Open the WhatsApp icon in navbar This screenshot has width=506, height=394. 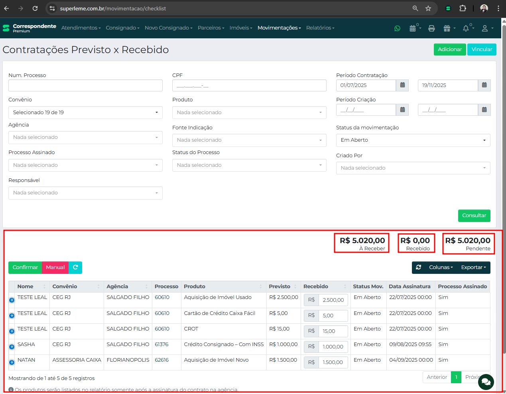click(x=397, y=28)
